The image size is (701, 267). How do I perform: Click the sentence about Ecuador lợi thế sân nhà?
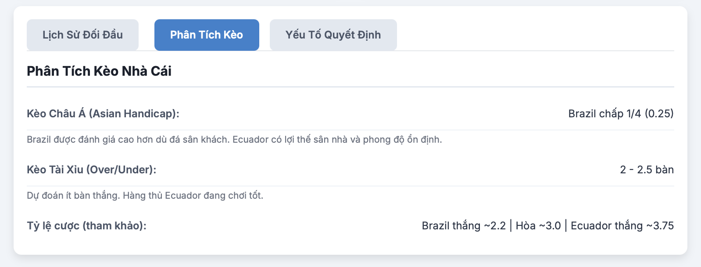click(x=337, y=140)
